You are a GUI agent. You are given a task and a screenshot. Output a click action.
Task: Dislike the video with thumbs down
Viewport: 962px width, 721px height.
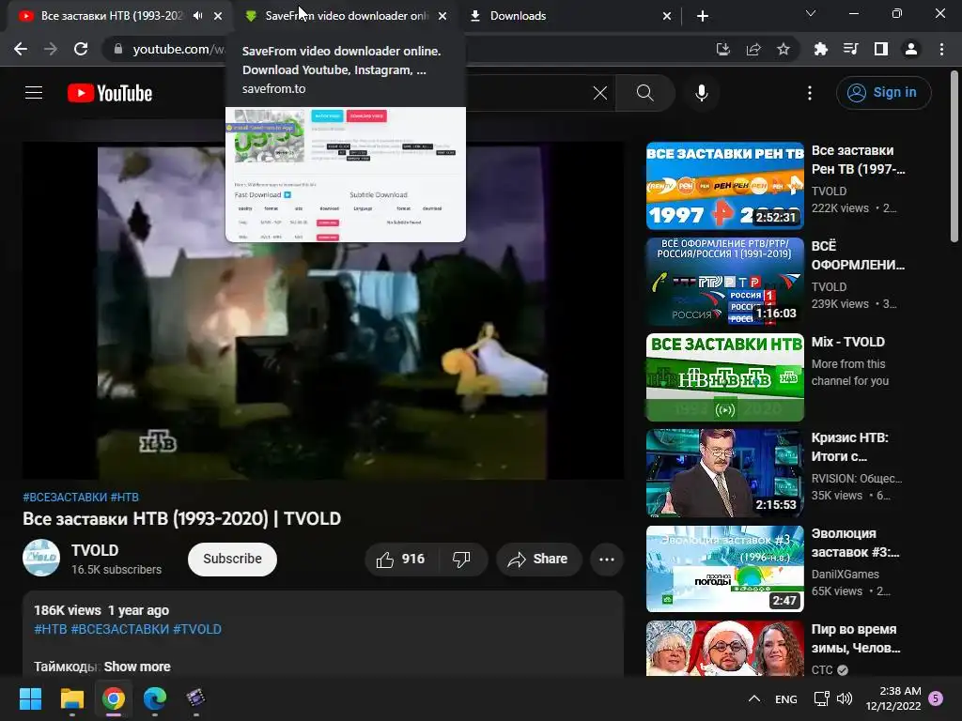coord(461,560)
